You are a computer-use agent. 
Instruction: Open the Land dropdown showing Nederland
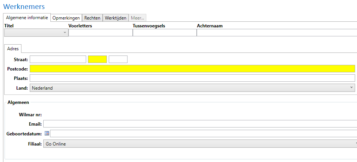tap(192, 88)
